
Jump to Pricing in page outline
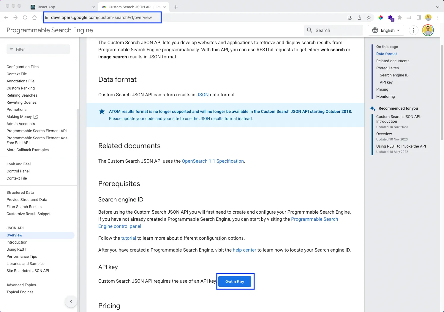click(382, 89)
